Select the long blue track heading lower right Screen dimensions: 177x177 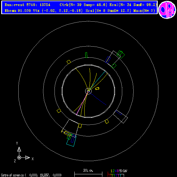98,98
